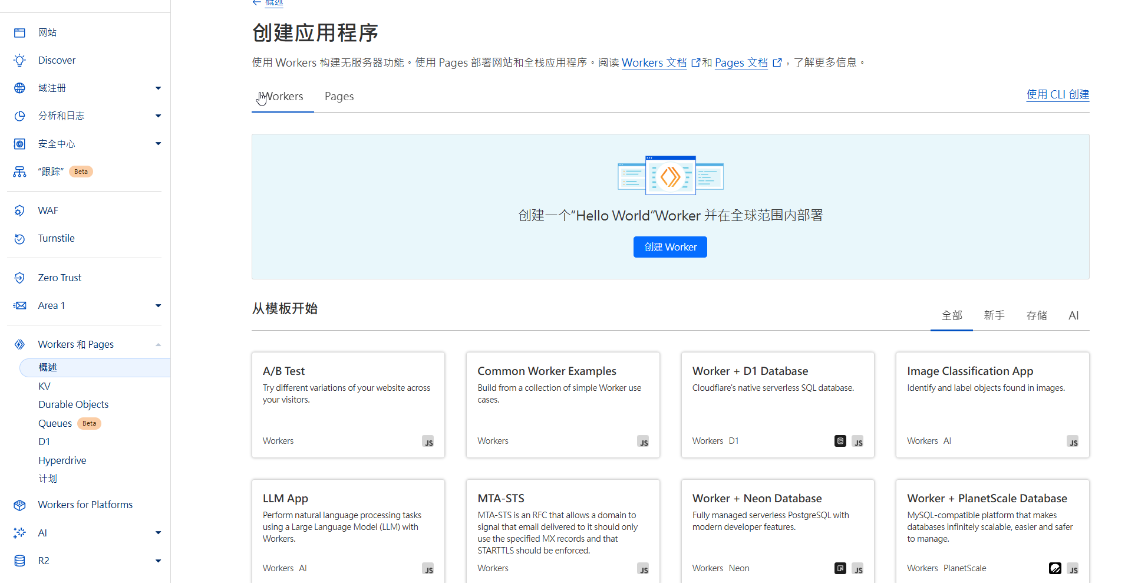Image resolution: width=1138 pixels, height=583 pixels.
Task: Click the Workers for Platforms cube icon
Action: [x=19, y=505]
